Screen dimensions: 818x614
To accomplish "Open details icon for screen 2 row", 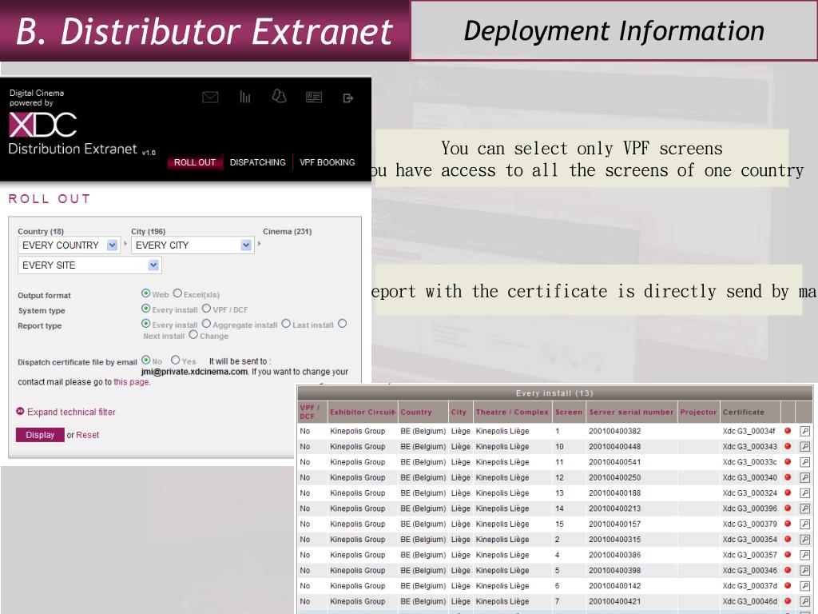I will (x=805, y=540).
